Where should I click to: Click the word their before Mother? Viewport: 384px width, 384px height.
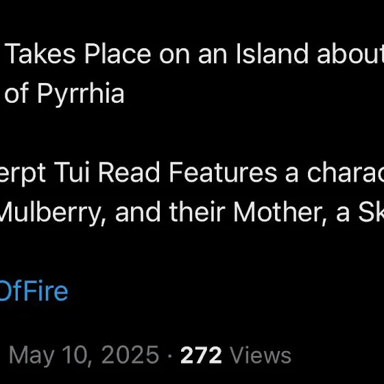[x=197, y=211]
